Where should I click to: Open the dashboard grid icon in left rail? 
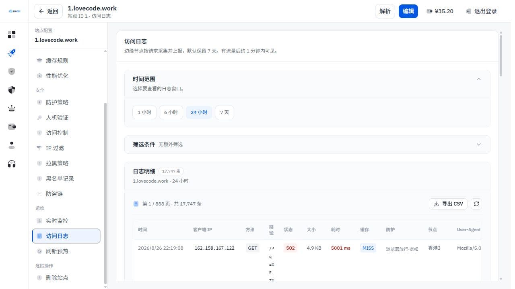point(12,35)
